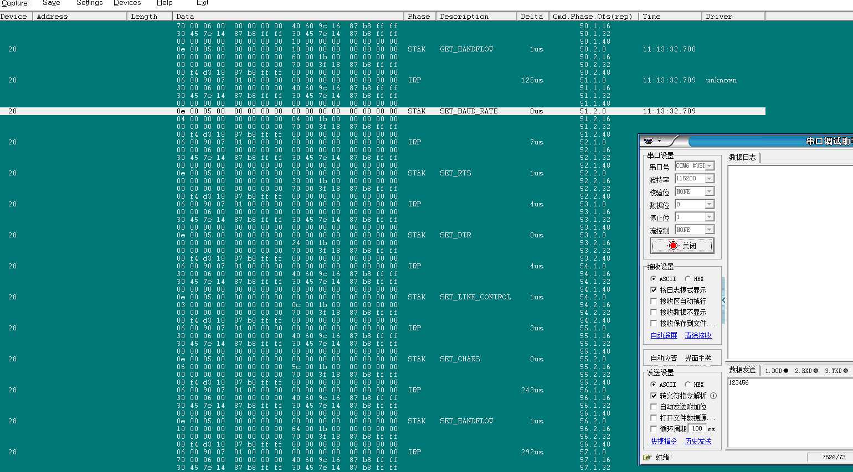
Task: Expand the 校验位 parity dropdown
Action: pos(710,191)
